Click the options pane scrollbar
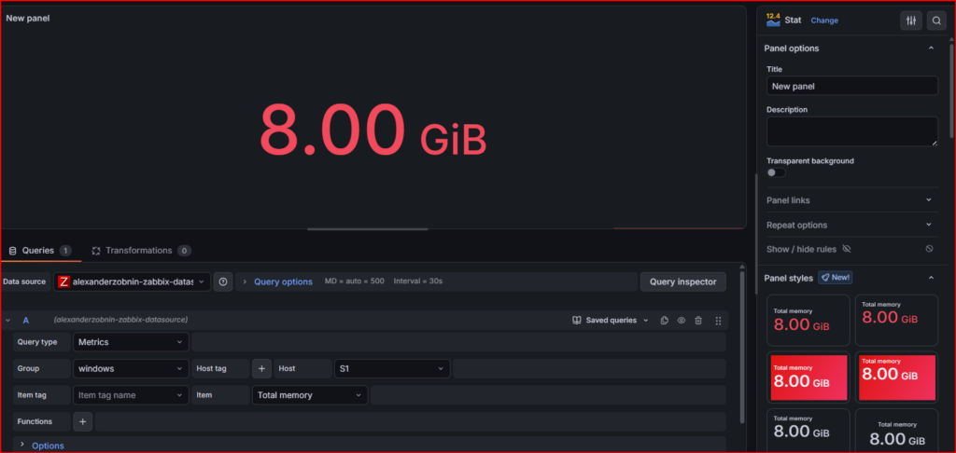 point(951,90)
